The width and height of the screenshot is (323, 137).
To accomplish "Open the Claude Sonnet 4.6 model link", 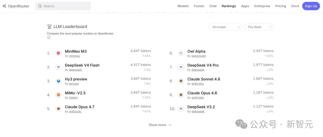I will [204, 79].
